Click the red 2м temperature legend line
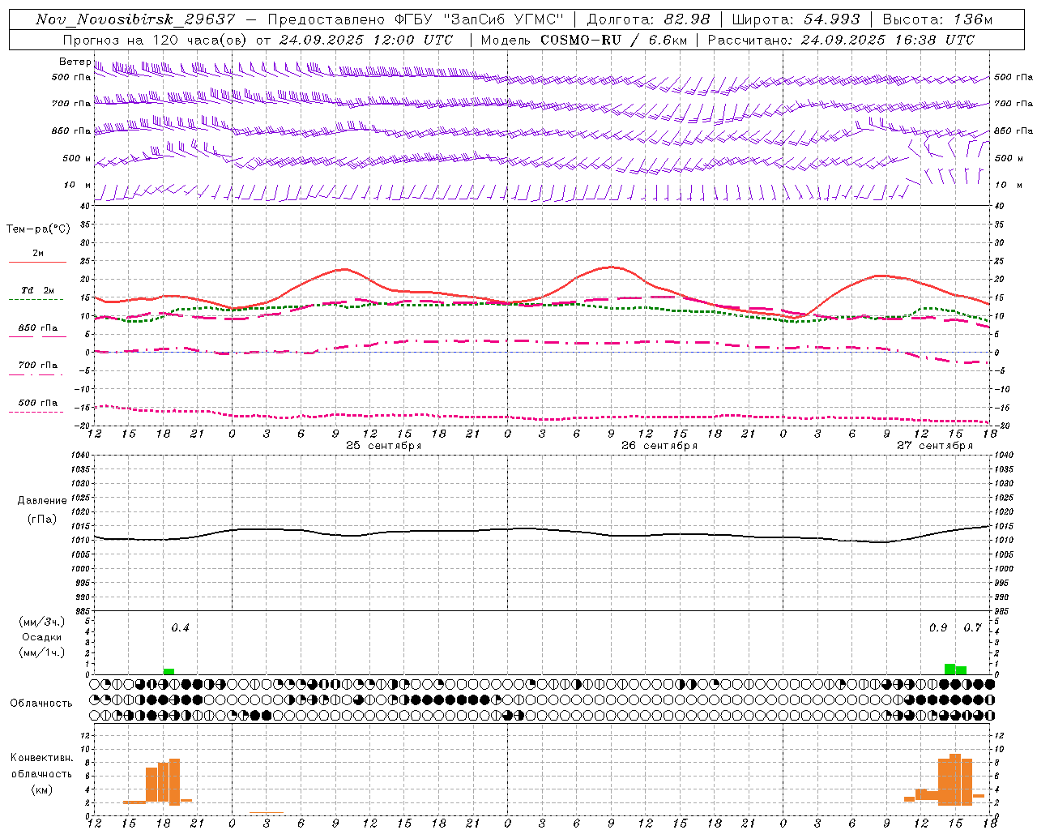 pos(37,262)
